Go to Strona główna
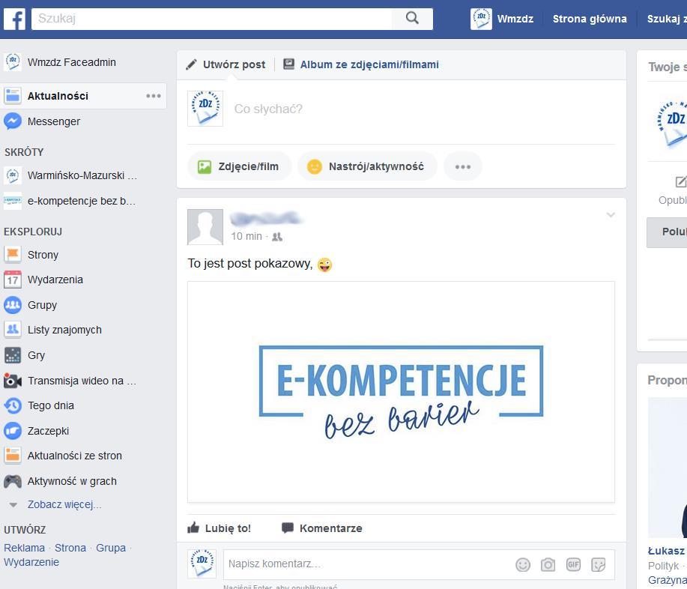This screenshot has width=687, height=589. [x=590, y=19]
